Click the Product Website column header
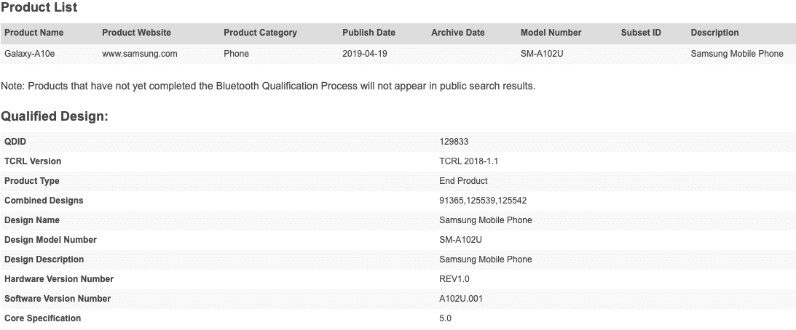Screen dimensions: 796x330 pyautogui.click(x=136, y=33)
